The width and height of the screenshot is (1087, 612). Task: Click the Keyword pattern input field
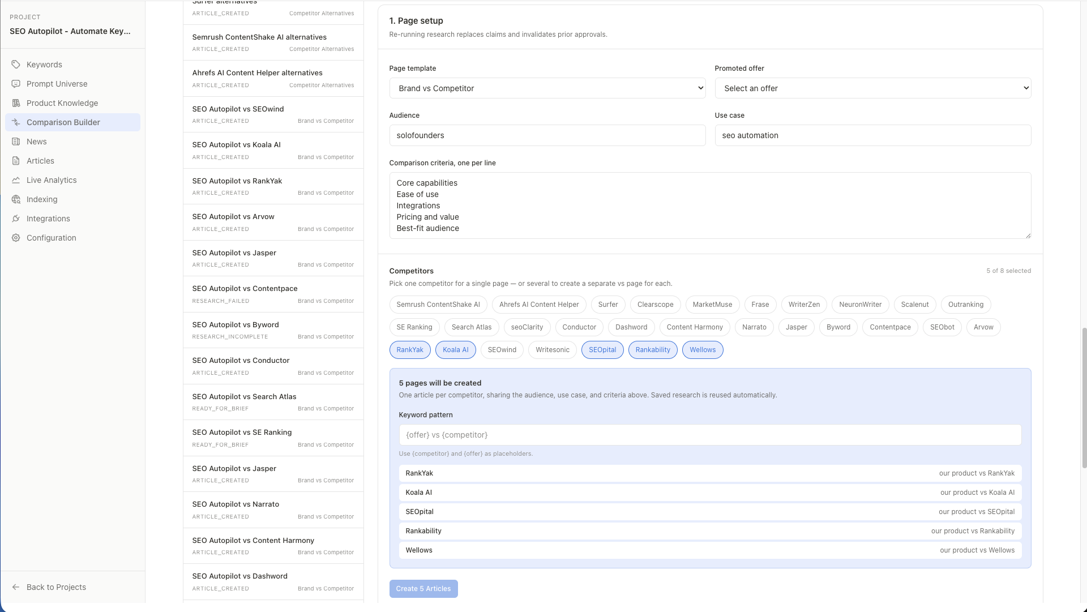click(x=710, y=435)
